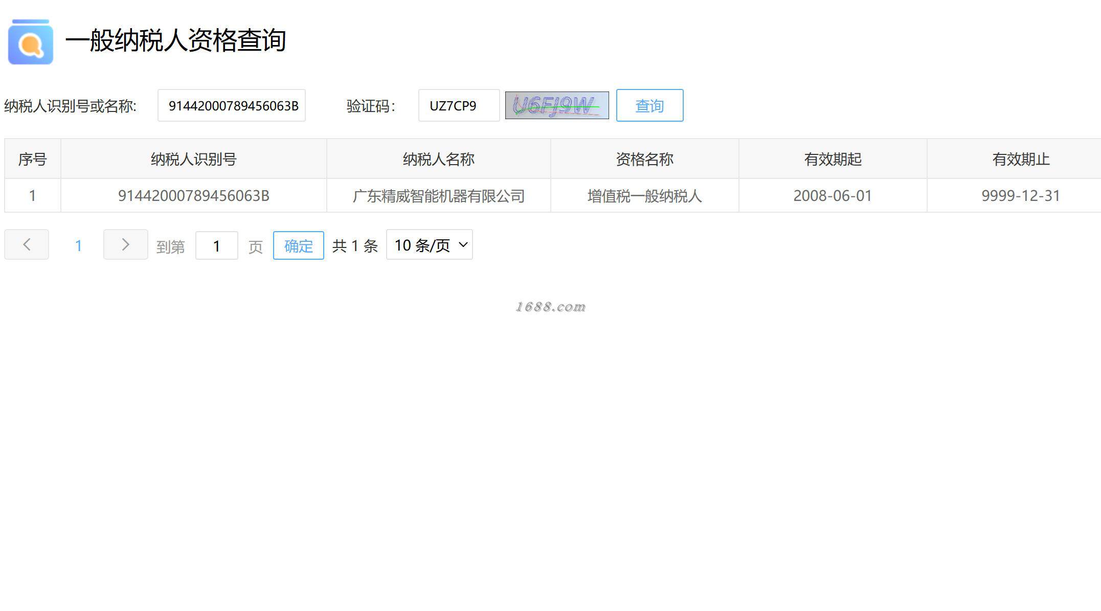Click the 纳税人名称 column header

(438, 159)
